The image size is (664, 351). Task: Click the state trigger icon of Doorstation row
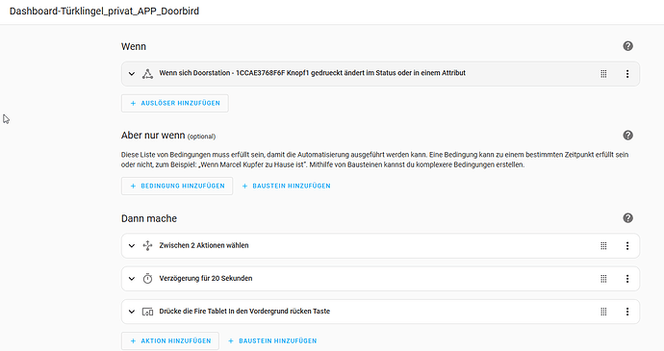[147, 74]
